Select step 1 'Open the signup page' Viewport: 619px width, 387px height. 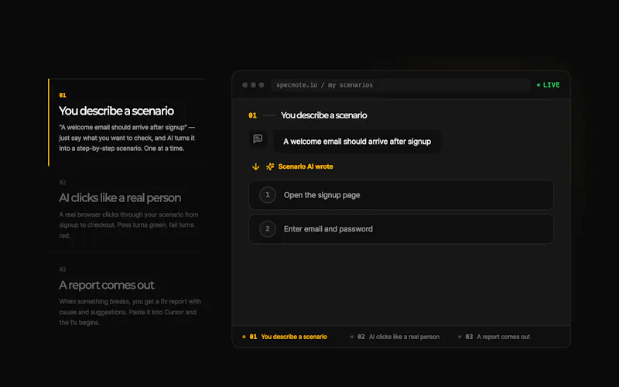click(401, 195)
